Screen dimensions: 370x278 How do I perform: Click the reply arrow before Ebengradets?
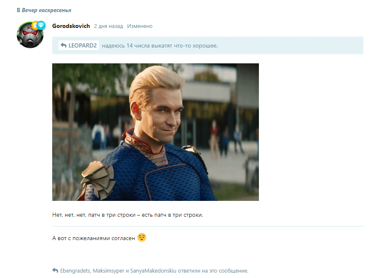[x=55, y=270]
